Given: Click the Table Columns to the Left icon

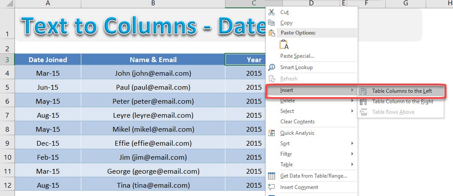Looking at the screenshot, I should (x=363, y=91).
